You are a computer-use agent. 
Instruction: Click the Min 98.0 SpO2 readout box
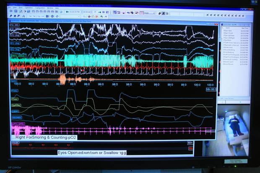[211, 89]
